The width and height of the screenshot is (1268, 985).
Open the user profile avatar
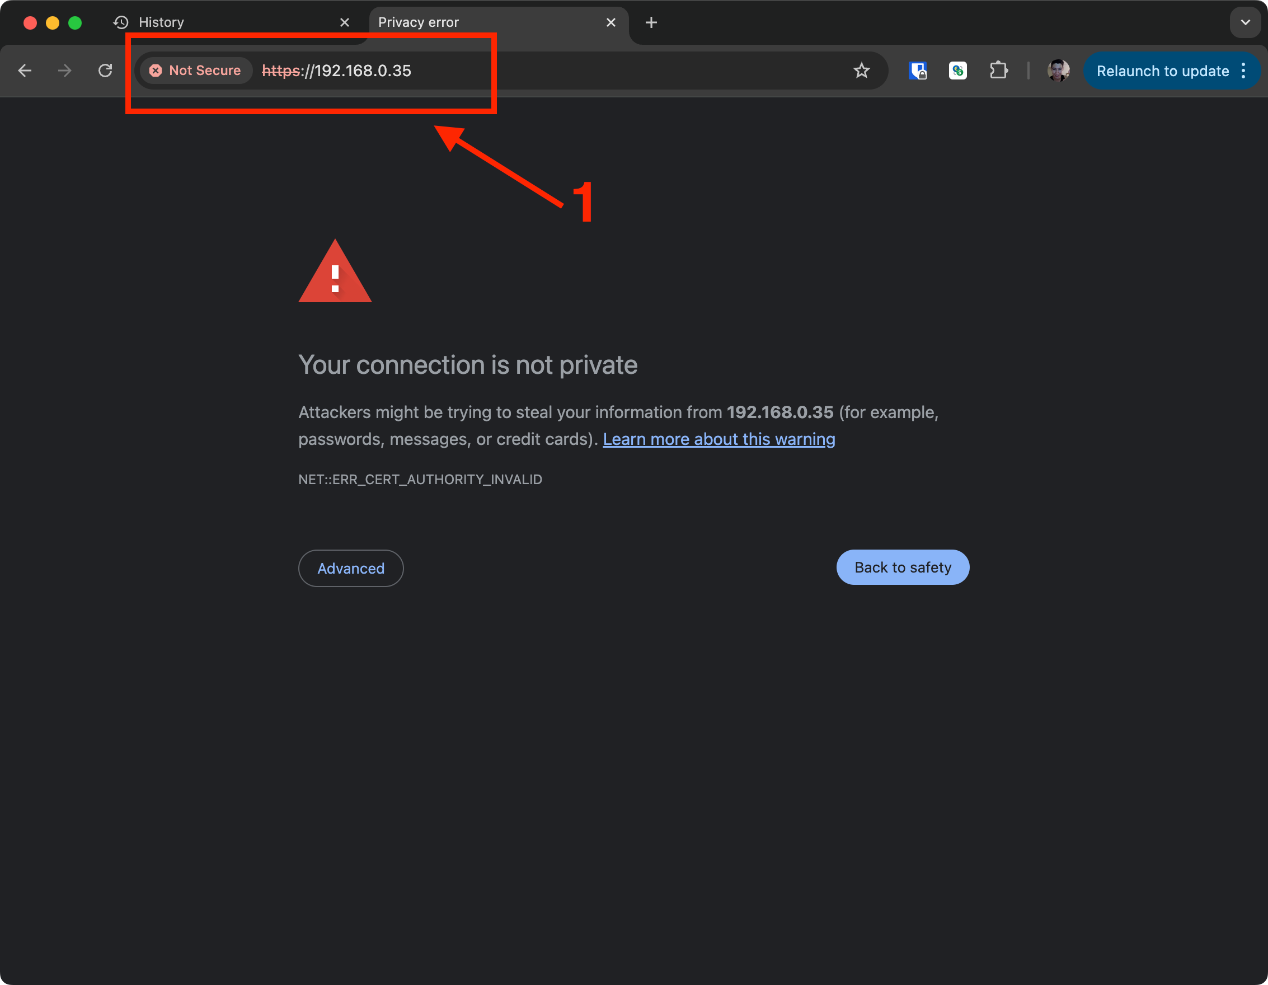pos(1058,71)
